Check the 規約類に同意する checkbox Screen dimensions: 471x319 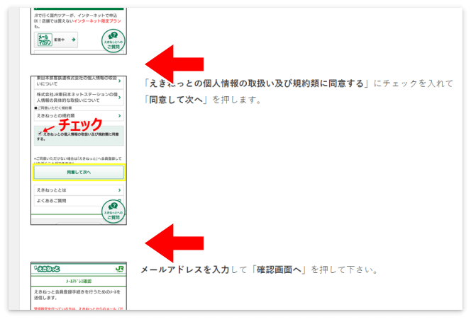coord(40,133)
